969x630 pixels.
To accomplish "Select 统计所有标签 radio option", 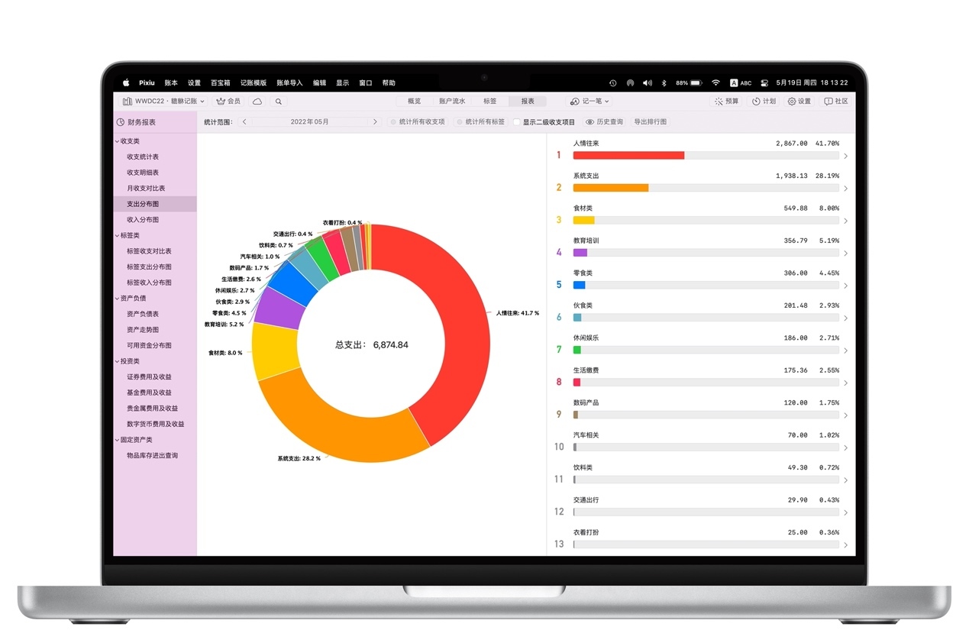I will (460, 122).
